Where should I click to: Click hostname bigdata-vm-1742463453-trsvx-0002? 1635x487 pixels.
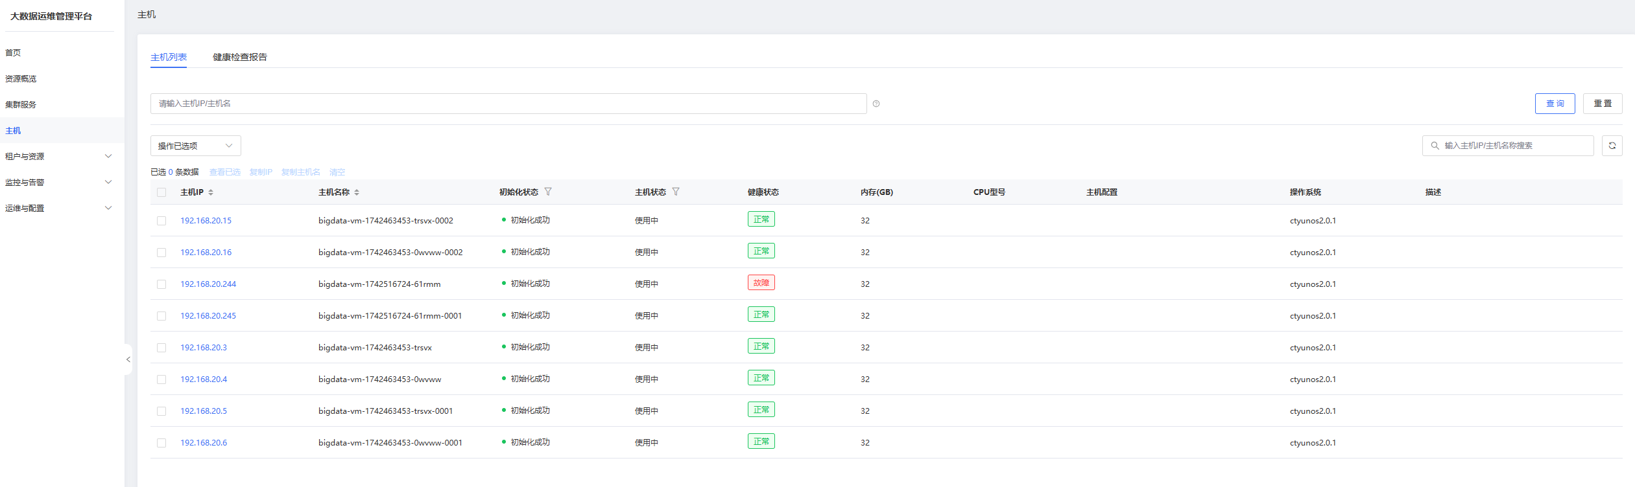pos(386,221)
